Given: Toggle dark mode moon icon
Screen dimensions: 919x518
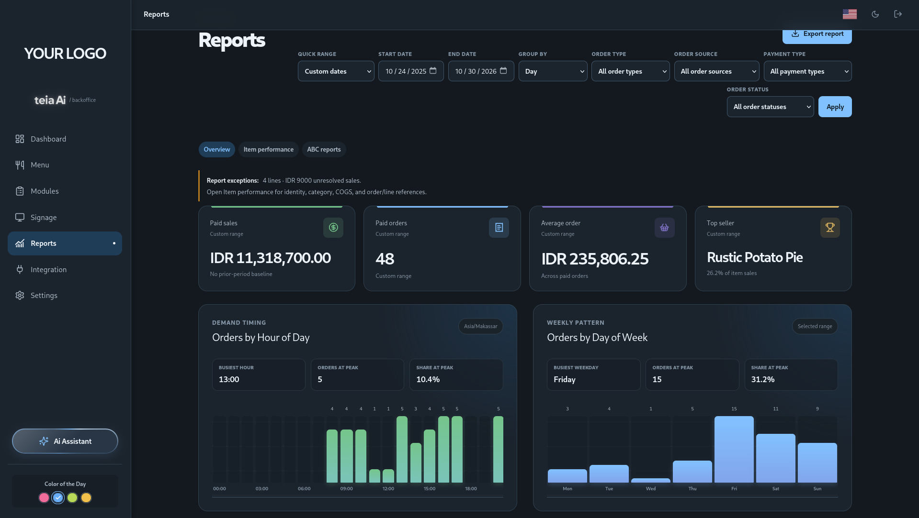Looking at the screenshot, I should (875, 14).
